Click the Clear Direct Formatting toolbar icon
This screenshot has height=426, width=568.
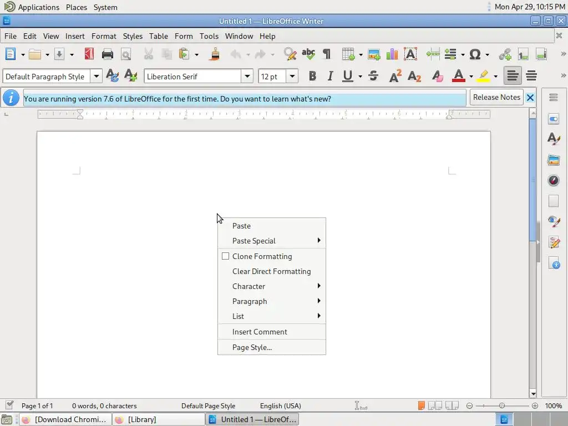437,76
